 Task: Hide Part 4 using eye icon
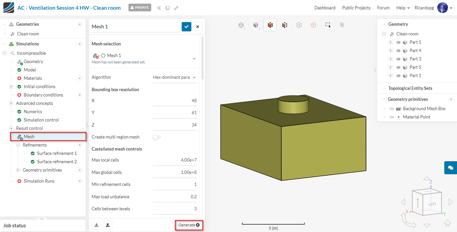tap(398, 51)
